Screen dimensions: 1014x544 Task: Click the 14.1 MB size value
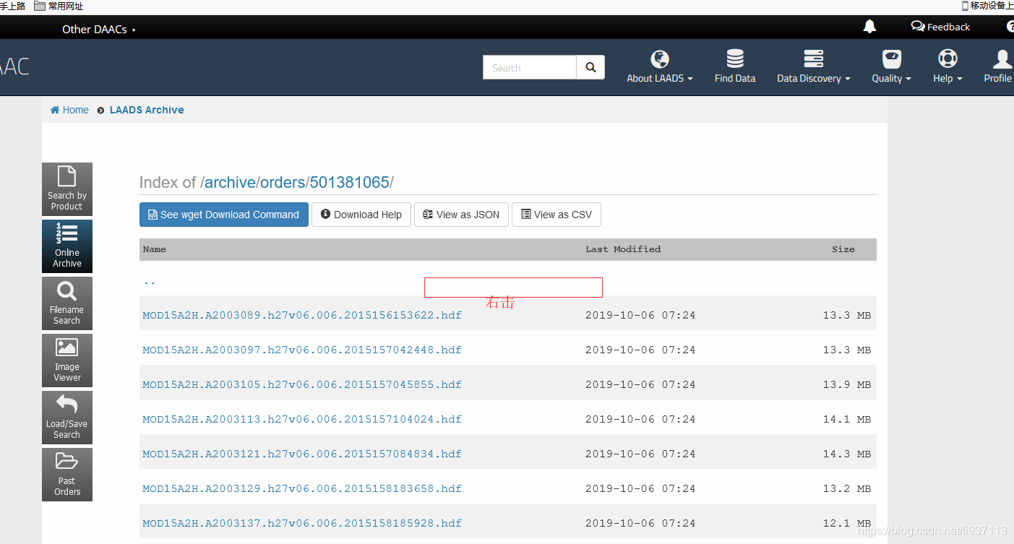847,419
